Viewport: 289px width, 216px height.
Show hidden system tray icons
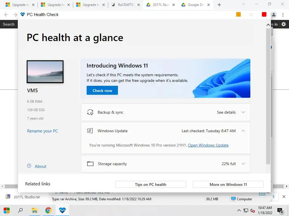(239, 210)
